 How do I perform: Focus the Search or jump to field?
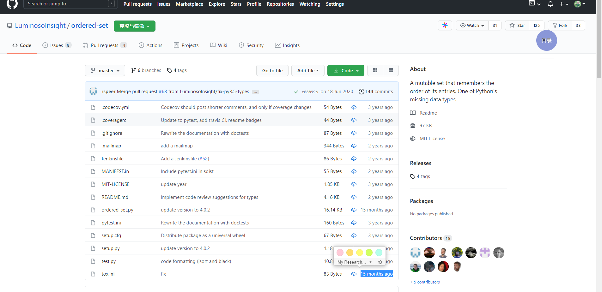[70, 4]
